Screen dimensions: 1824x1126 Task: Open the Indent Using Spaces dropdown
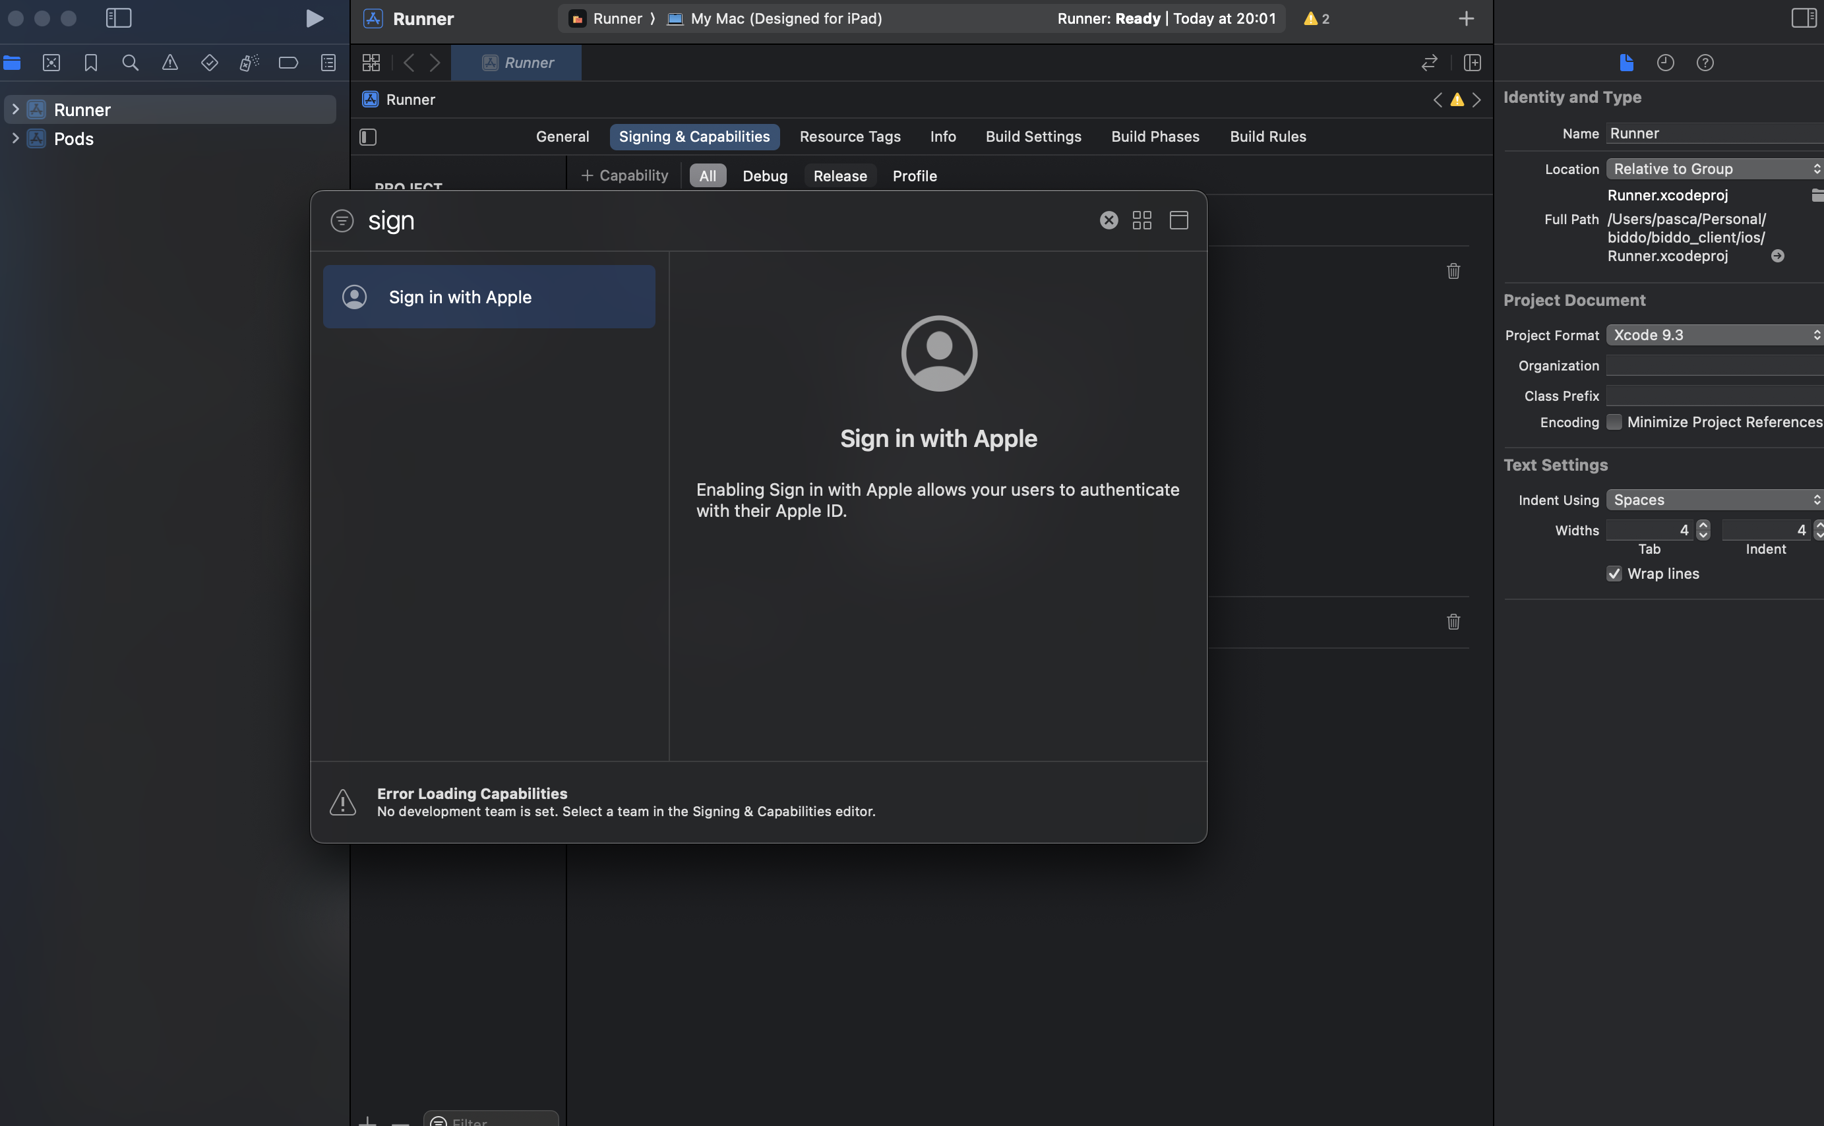tap(1715, 500)
